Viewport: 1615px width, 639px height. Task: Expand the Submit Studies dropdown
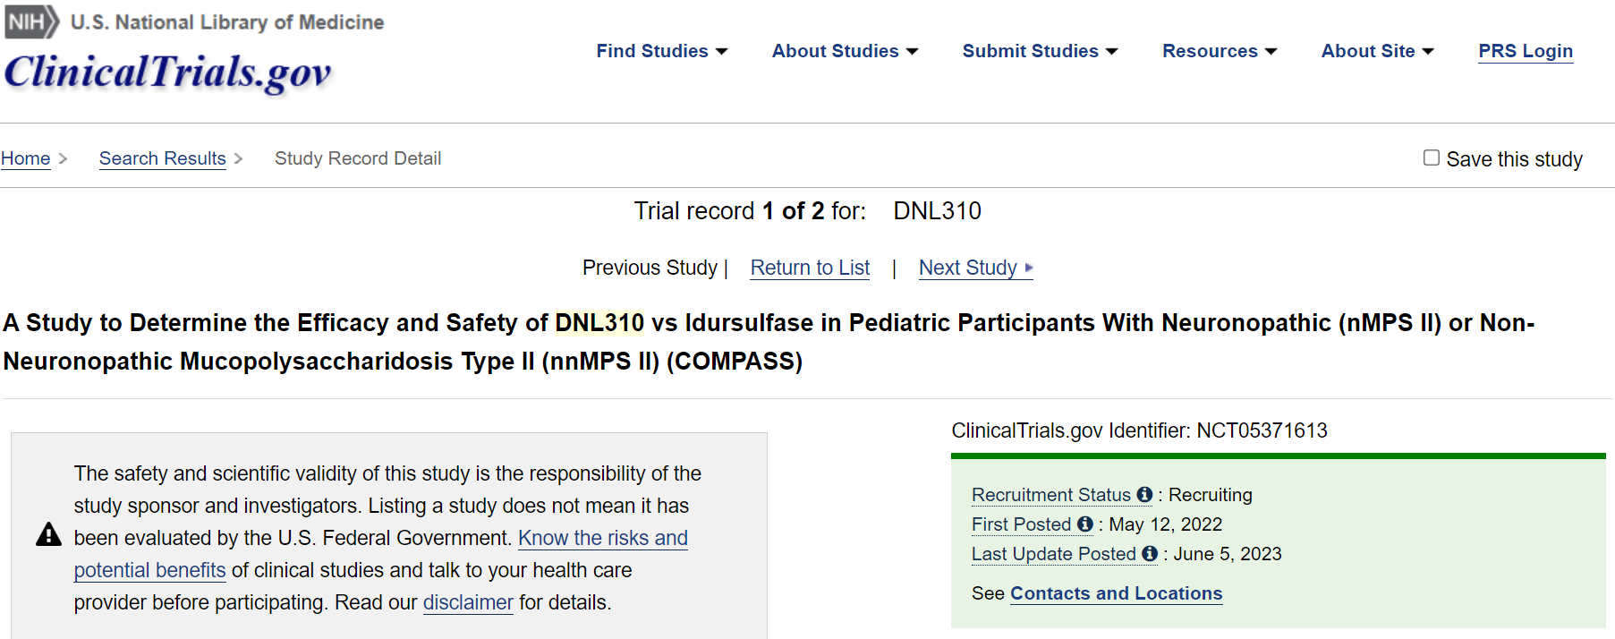tap(1040, 51)
